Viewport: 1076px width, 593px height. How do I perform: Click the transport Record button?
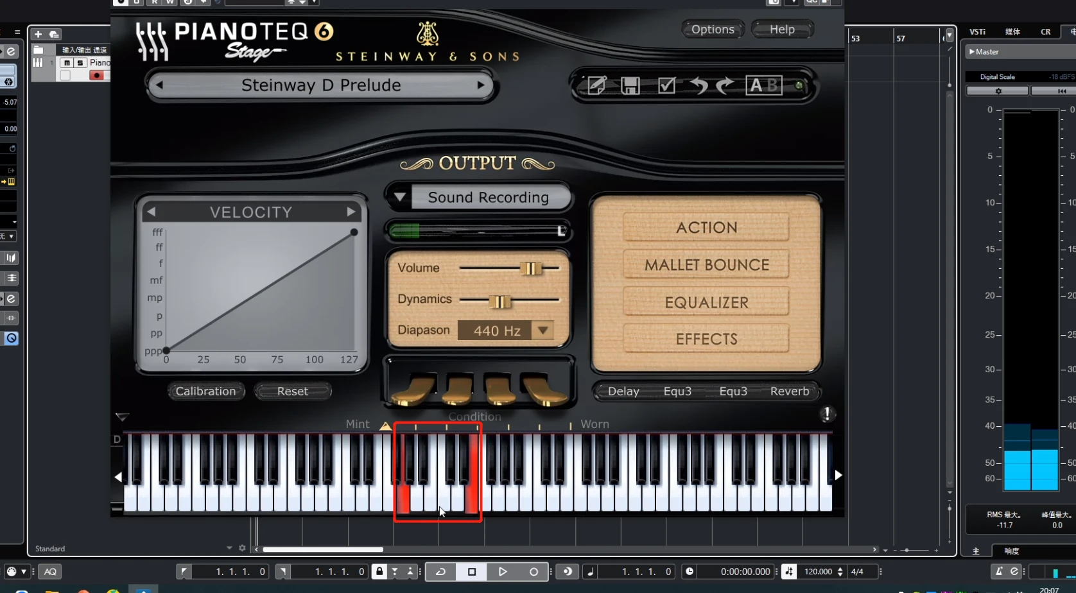click(534, 571)
